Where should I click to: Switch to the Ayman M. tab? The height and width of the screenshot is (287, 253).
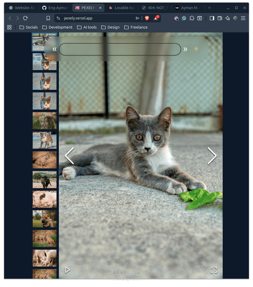188,8
